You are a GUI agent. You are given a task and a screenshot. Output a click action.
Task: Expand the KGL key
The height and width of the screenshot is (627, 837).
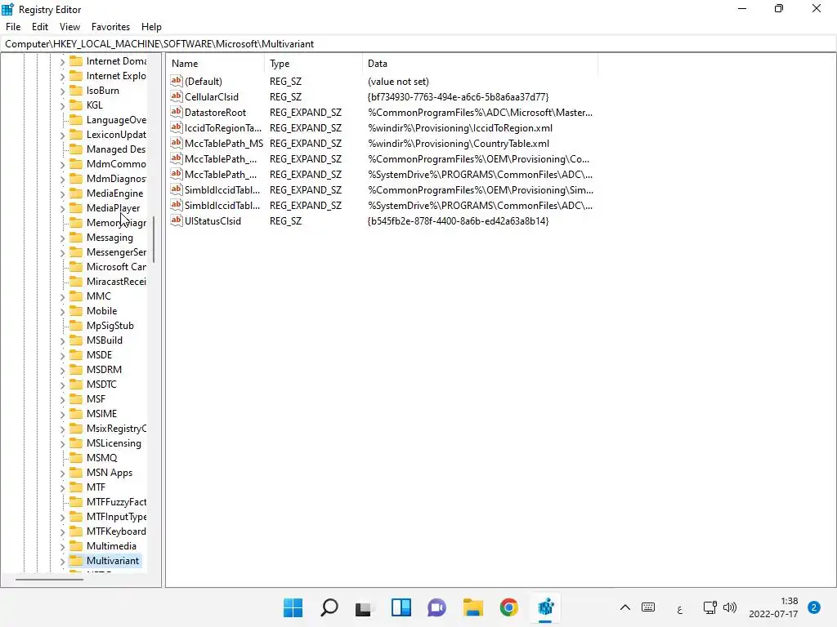click(62, 105)
